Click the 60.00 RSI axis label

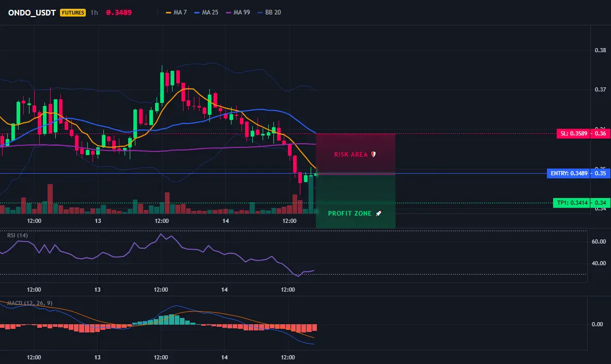tap(599, 241)
